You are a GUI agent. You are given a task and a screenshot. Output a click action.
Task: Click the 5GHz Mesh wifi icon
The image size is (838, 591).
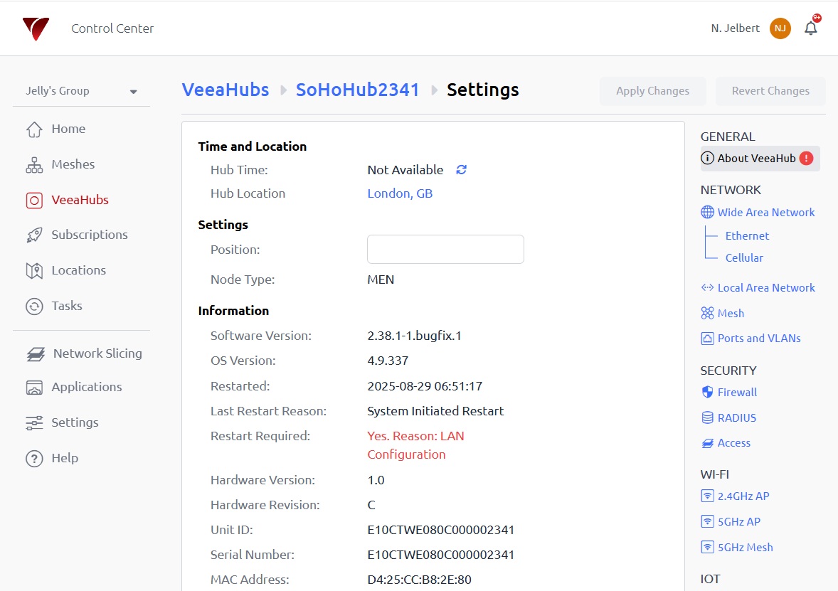707,547
